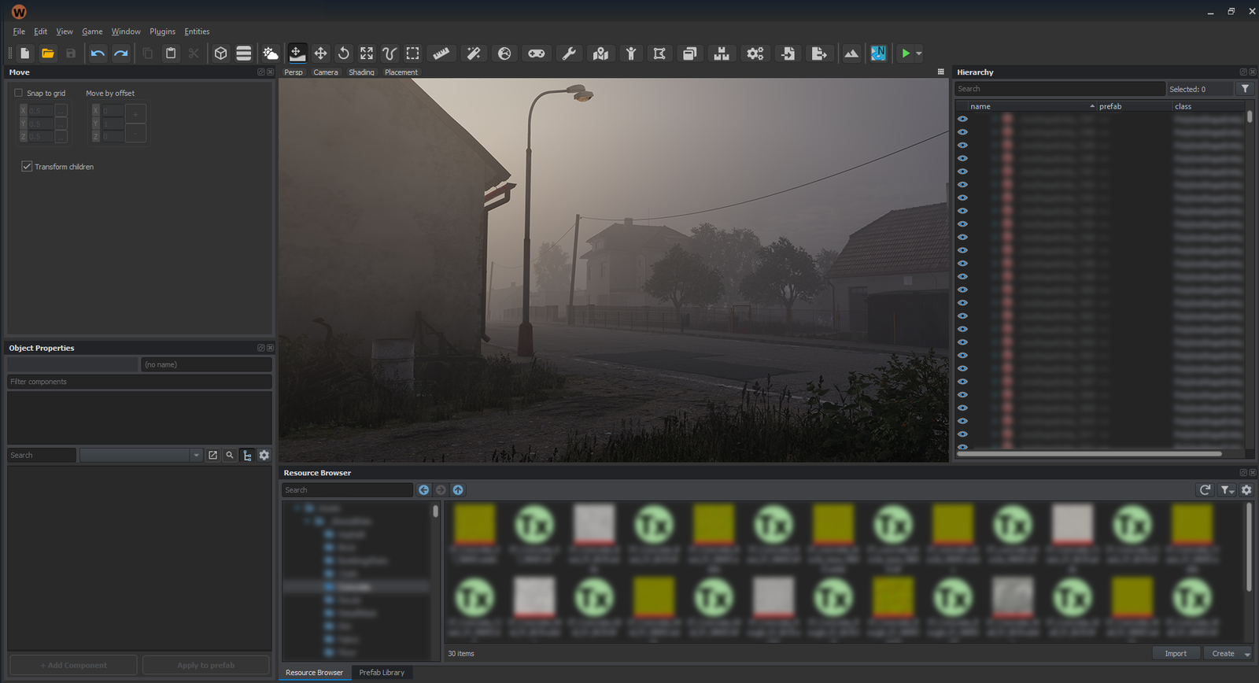Activate the ruler measure tool
This screenshot has width=1259, height=683.
[x=441, y=54]
